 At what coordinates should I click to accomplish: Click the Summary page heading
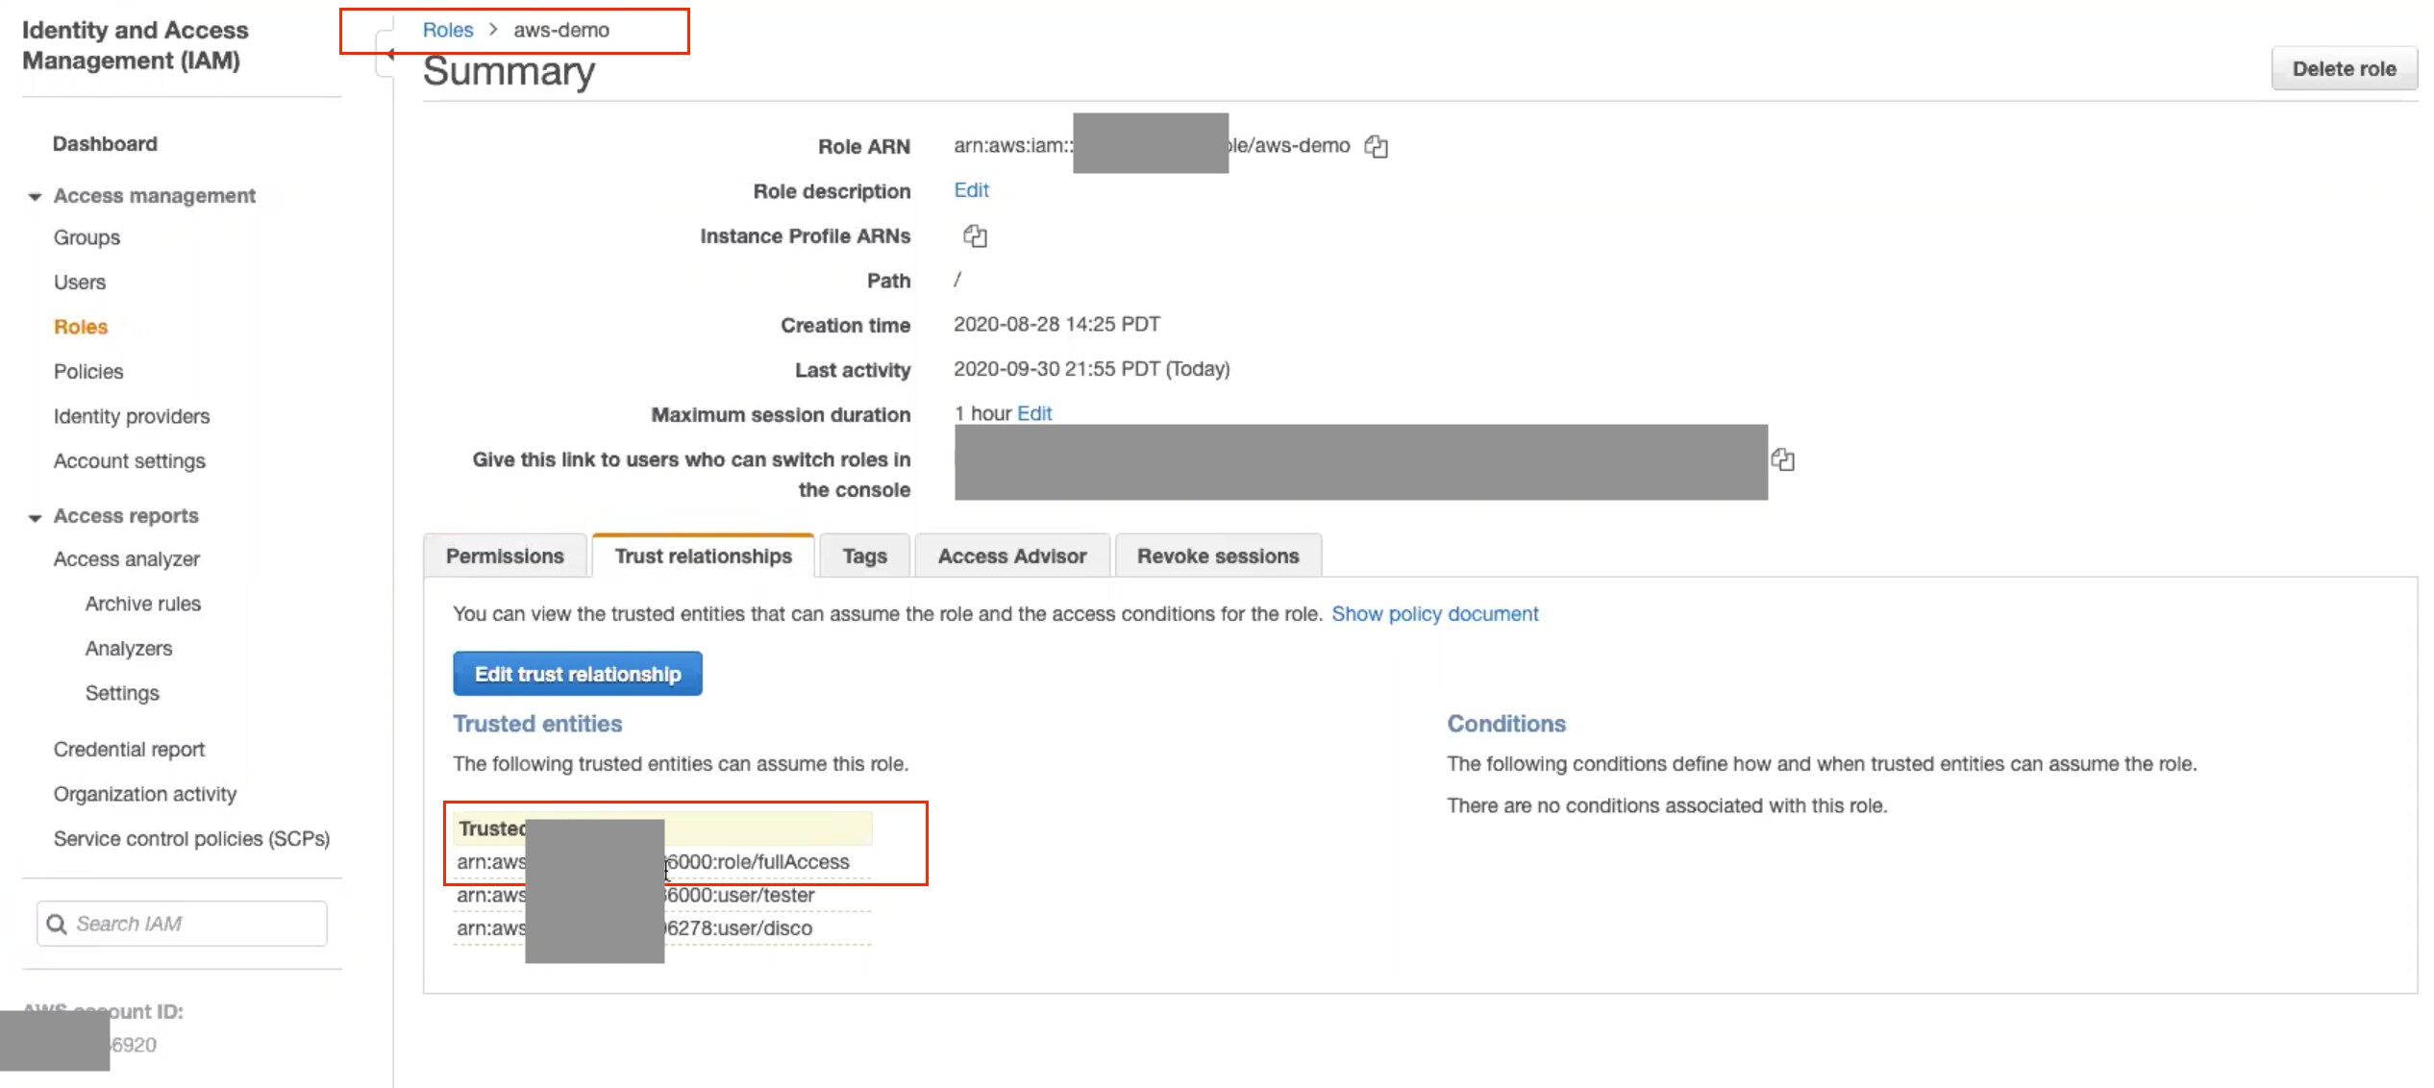point(509,71)
